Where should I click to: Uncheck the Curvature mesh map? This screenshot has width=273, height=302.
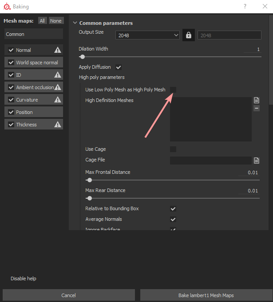click(x=11, y=100)
